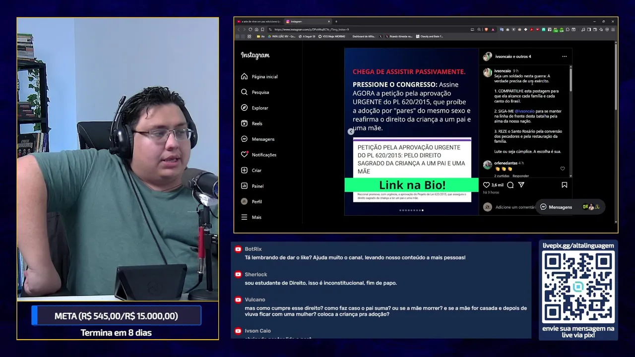The image size is (635, 357).
Task: Open A Seguir 58 bookmark
Action: click(307, 36)
